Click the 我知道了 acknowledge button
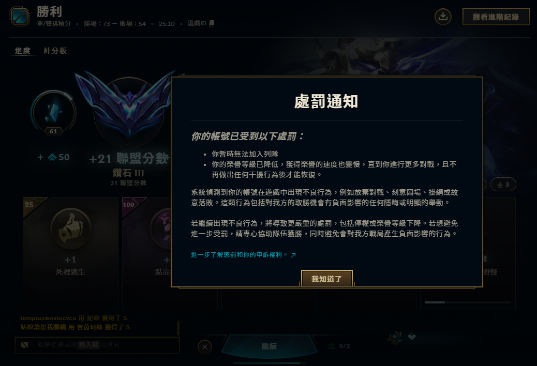The width and height of the screenshot is (537, 366). coord(327,279)
